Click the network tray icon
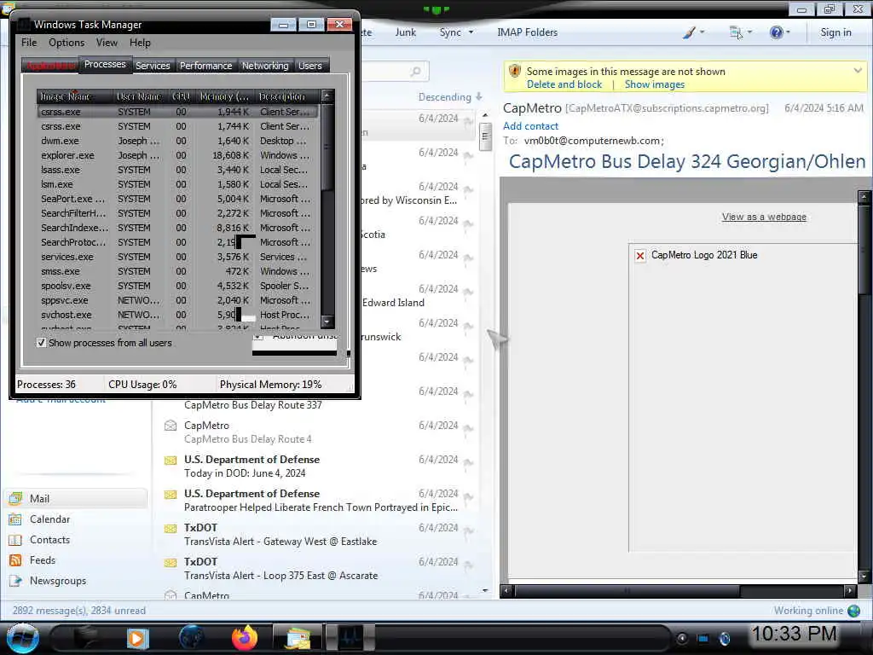 [x=703, y=638]
